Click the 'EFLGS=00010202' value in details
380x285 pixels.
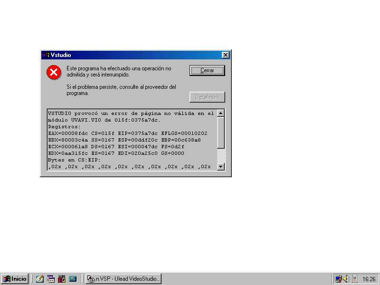pos(184,133)
